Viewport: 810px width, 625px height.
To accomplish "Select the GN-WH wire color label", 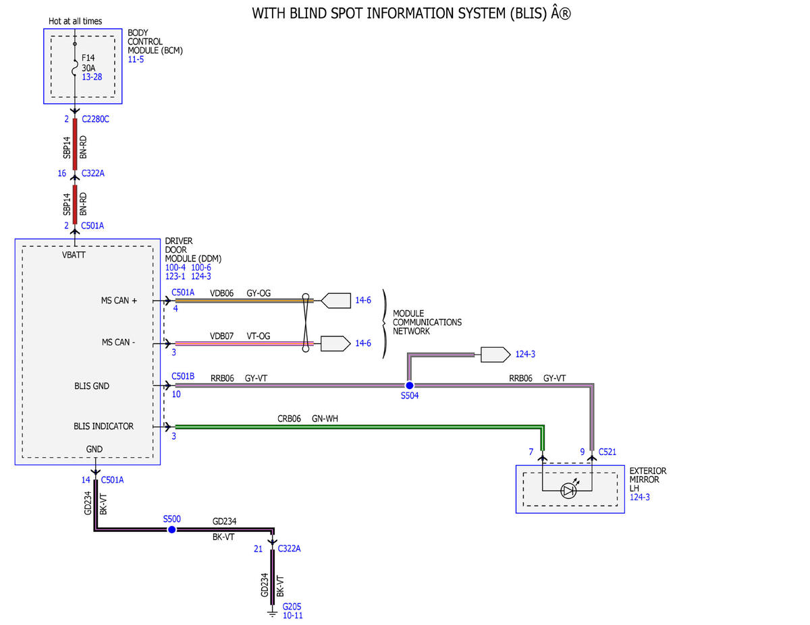I will tap(325, 419).
